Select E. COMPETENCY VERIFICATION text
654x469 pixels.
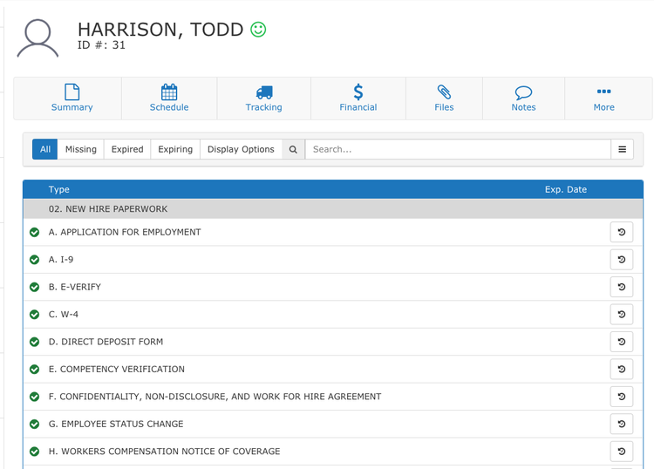(x=116, y=370)
